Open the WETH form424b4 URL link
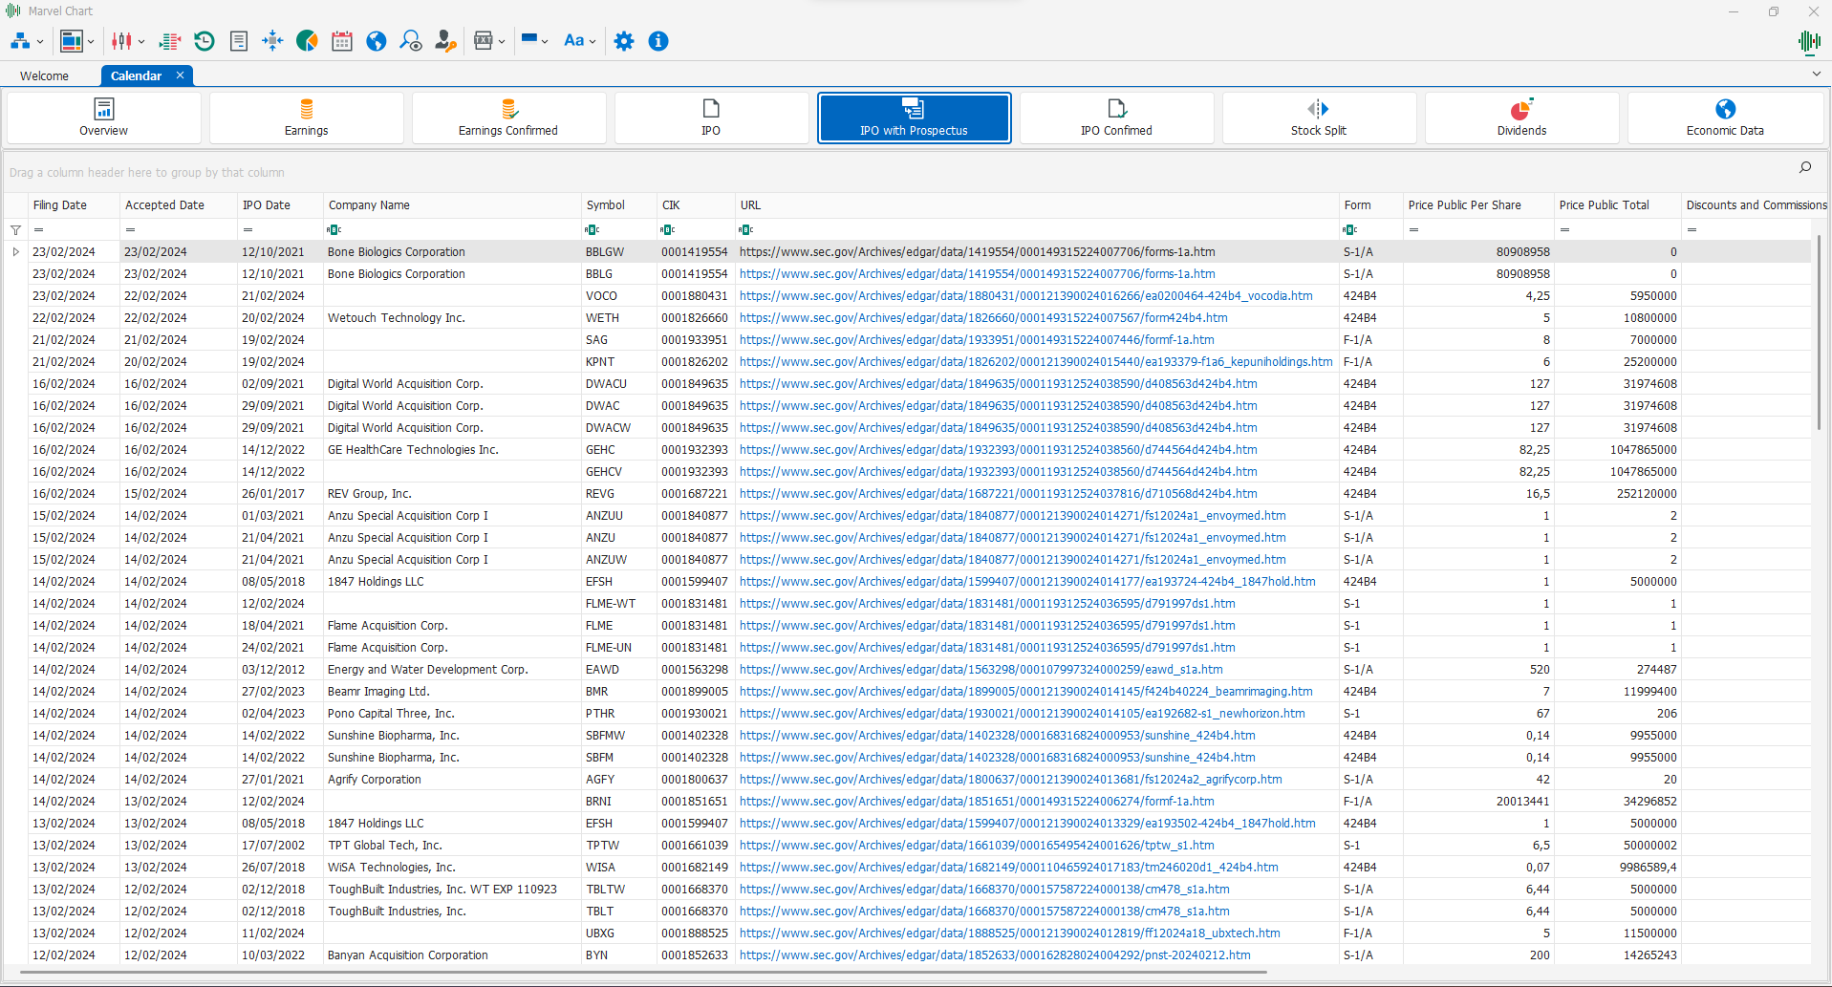This screenshot has width=1832, height=987. coord(983,318)
